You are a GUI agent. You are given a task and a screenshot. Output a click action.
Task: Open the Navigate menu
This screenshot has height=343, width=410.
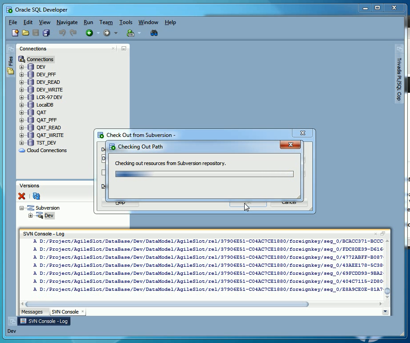67,22
